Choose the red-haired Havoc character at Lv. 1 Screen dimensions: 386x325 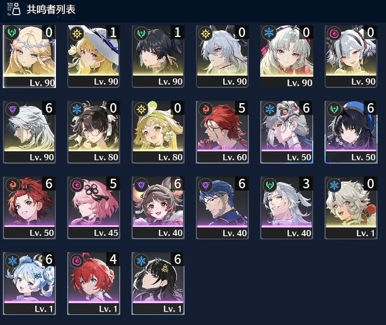pos(93,284)
